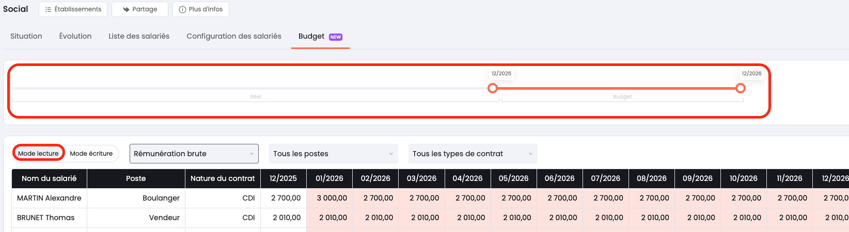Click the NEW badge next to Budget
Viewport: 849px width, 232px height.
pos(336,37)
